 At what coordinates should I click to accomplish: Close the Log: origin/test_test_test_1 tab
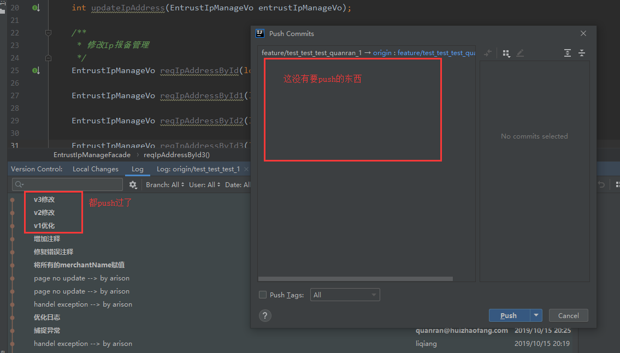[x=246, y=169]
